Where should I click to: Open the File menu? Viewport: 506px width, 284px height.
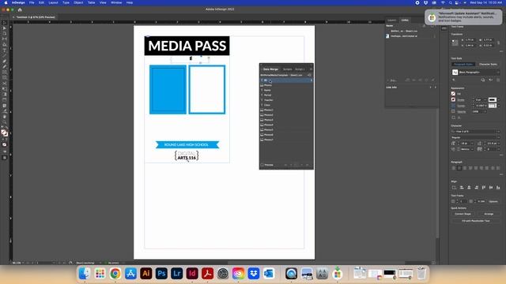tap(32, 2)
